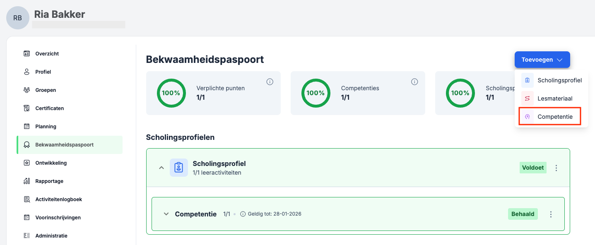Click the RB user avatar
This screenshot has width=595, height=245.
pyautogui.click(x=18, y=18)
